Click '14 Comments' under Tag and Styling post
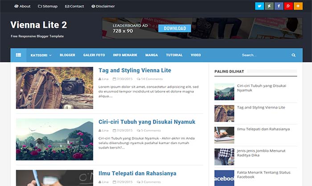 (150, 79)
